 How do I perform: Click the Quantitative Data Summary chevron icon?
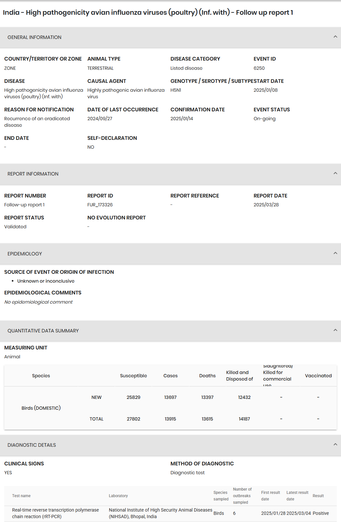[x=335, y=330]
